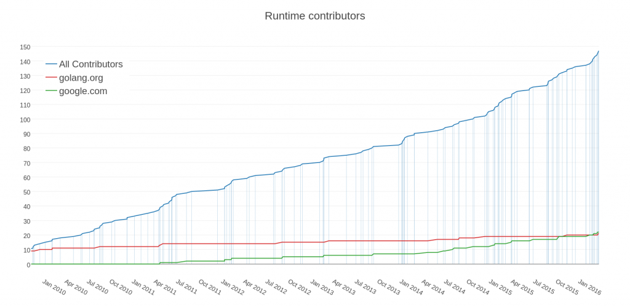Click the y-axis label 130
This screenshot has height=307, width=630.
pyautogui.click(x=25, y=76)
